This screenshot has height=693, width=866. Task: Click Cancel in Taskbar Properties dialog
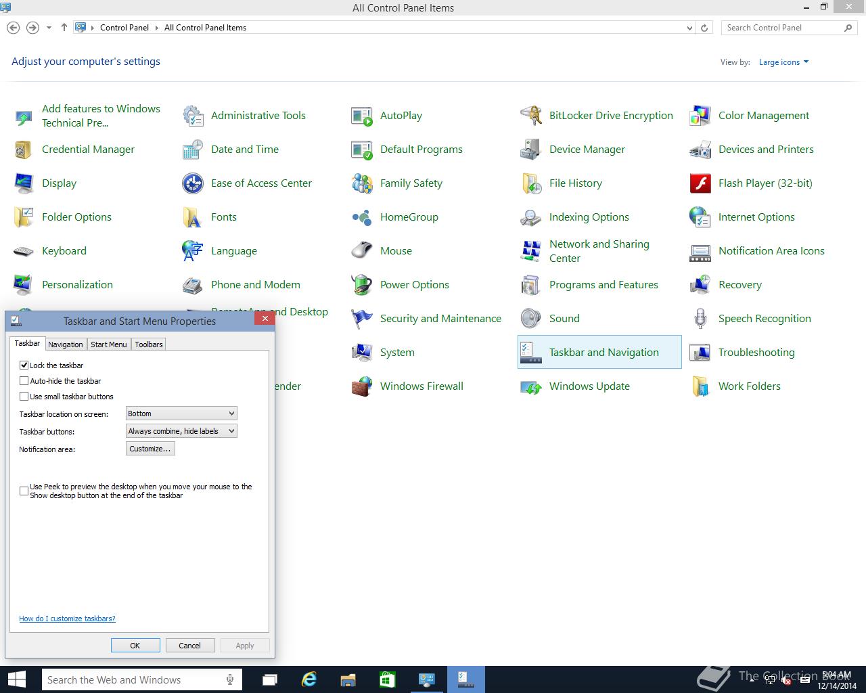189,646
